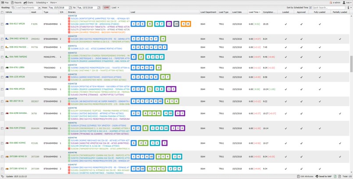The image size is (353, 179).
Task: Open the Charts section
Action: point(29,3)
